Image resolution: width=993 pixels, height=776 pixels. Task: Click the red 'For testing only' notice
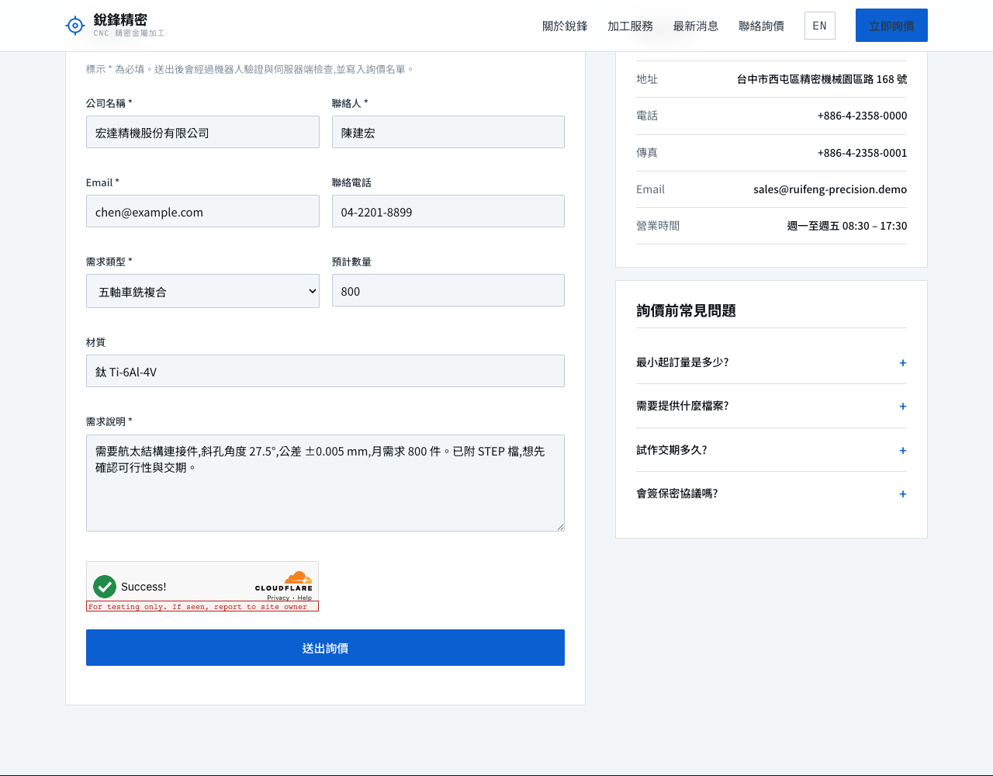click(202, 606)
